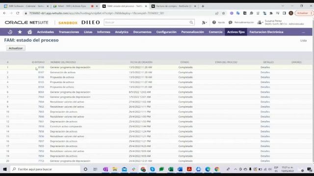
Task: Open the Comercio menu
Action: coord(215,32)
